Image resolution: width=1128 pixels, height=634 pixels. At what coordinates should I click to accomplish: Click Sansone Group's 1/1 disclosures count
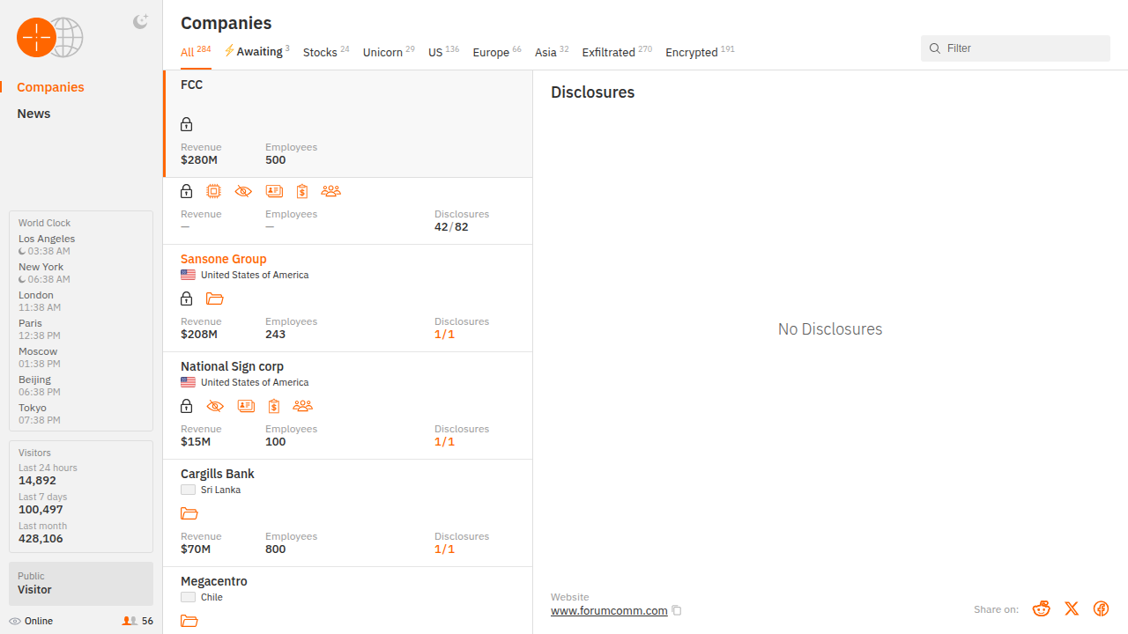coord(444,334)
